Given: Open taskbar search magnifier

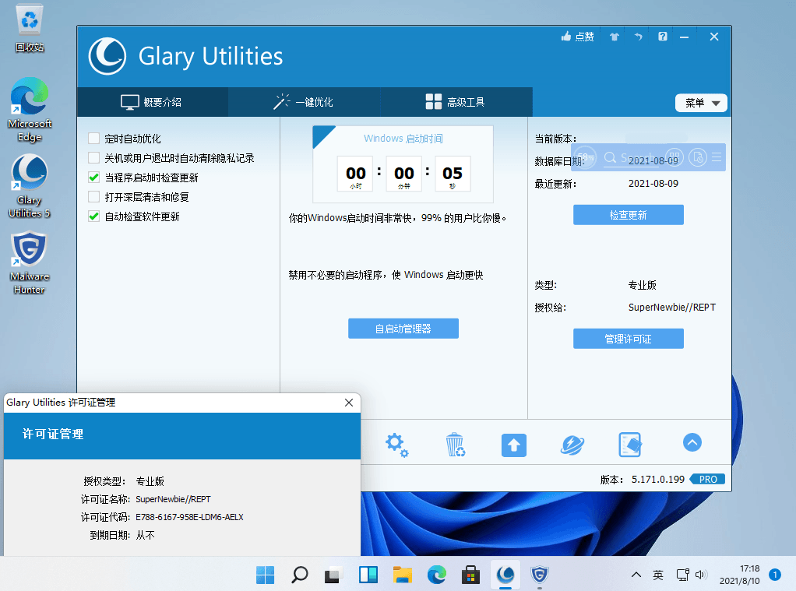Looking at the screenshot, I should coord(300,575).
